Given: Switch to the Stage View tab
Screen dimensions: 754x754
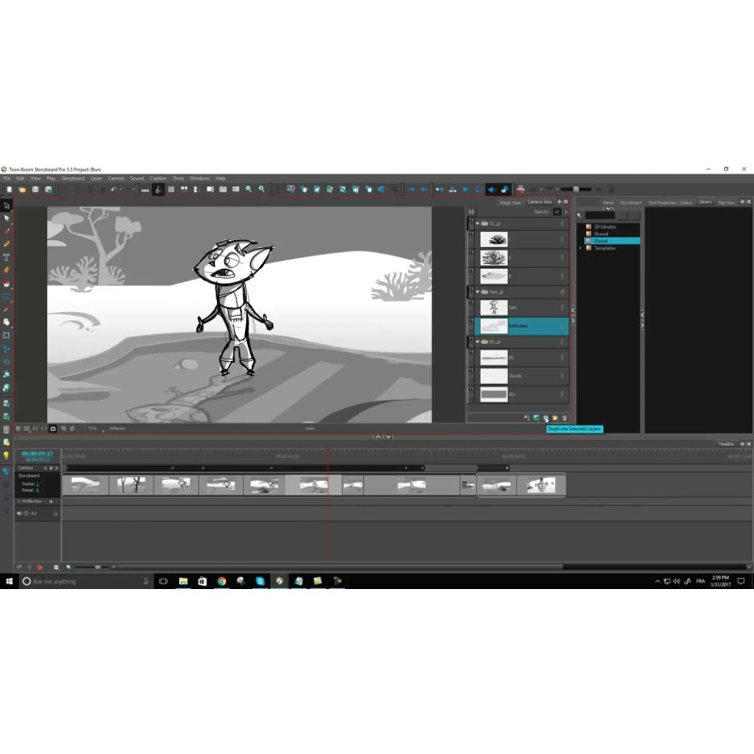Looking at the screenshot, I should 510,202.
